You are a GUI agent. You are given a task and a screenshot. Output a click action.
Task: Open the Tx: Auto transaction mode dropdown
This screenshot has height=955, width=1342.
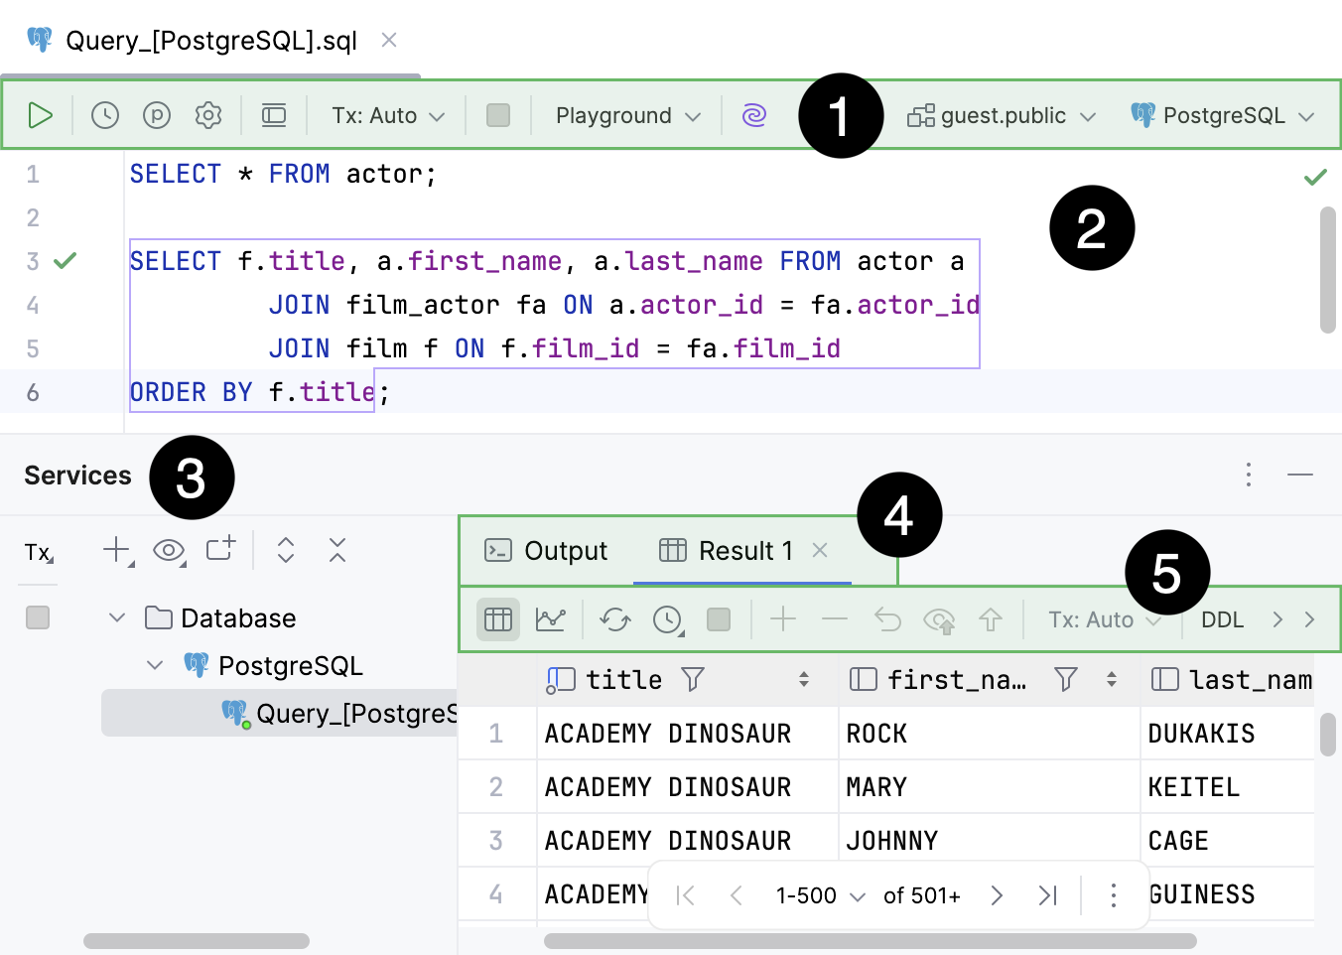tap(385, 114)
